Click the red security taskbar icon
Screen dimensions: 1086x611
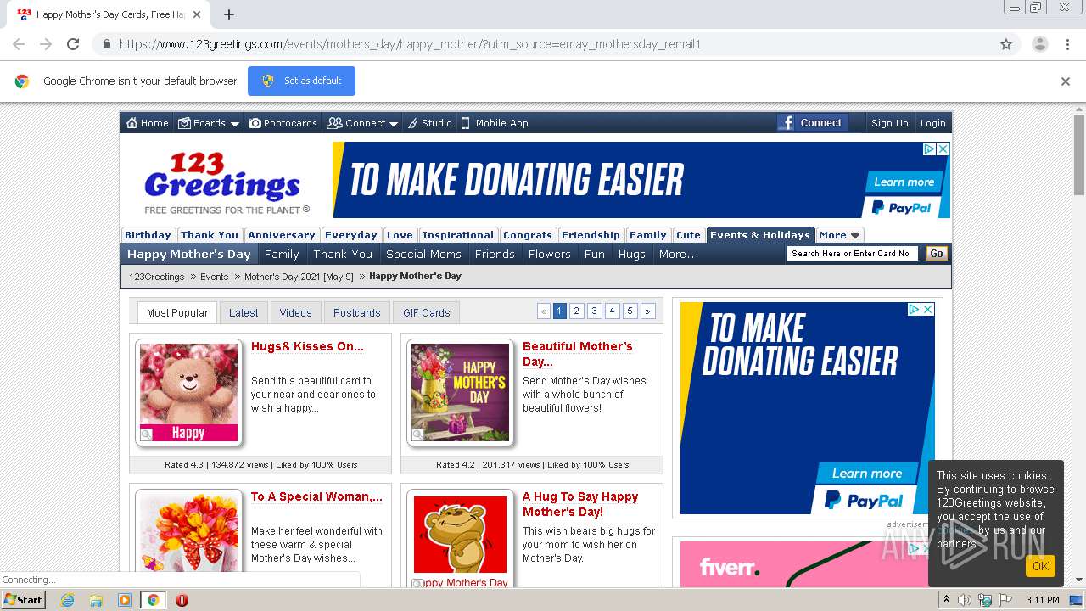[x=182, y=600]
